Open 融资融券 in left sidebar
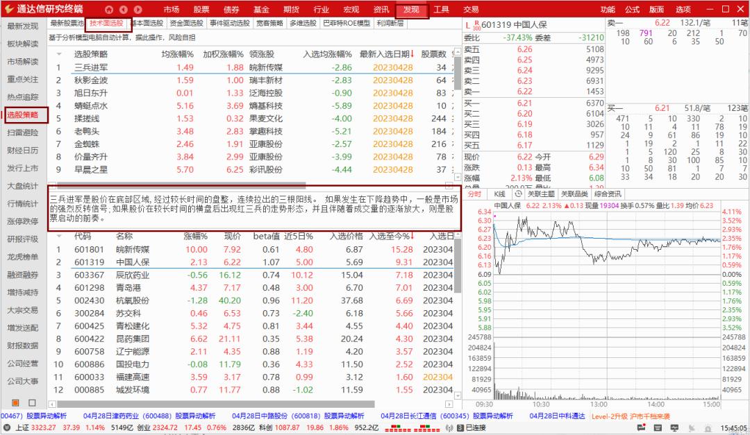Image resolution: width=750 pixels, height=435 pixels. pyautogui.click(x=22, y=274)
